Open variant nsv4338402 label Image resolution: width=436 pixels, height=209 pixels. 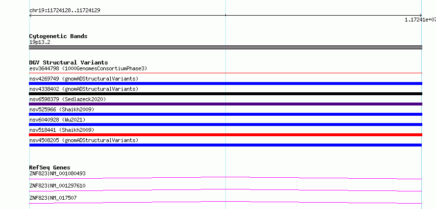coord(84,89)
